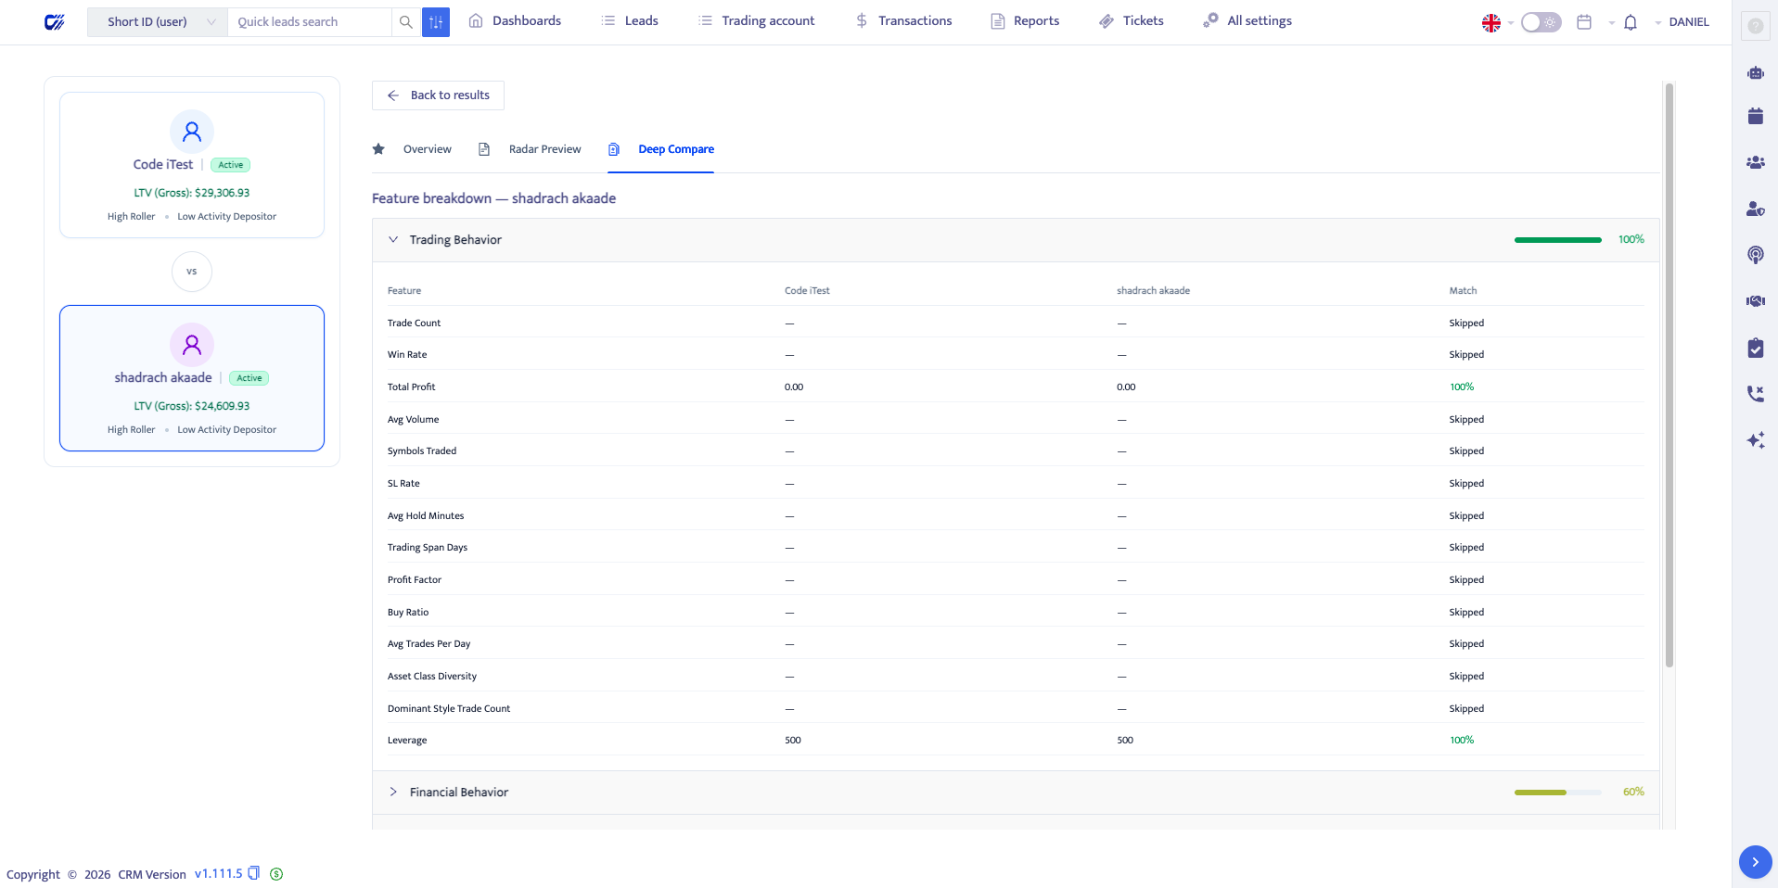Open the missed call phone sidebar icon
Image resolution: width=1778 pixels, height=888 pixels.
(x=1755, y=394)
